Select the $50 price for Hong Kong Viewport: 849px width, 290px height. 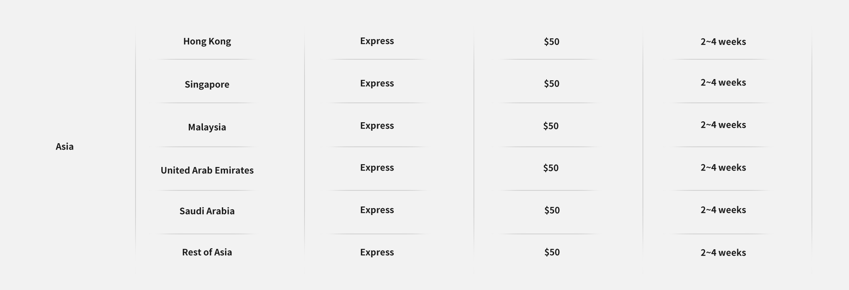pos(552,42)
